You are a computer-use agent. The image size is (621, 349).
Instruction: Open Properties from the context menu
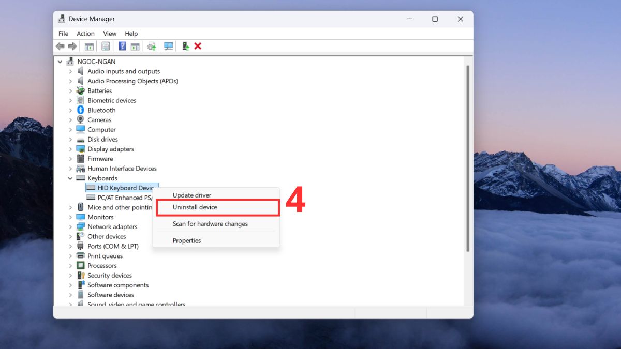click(187, 240)
